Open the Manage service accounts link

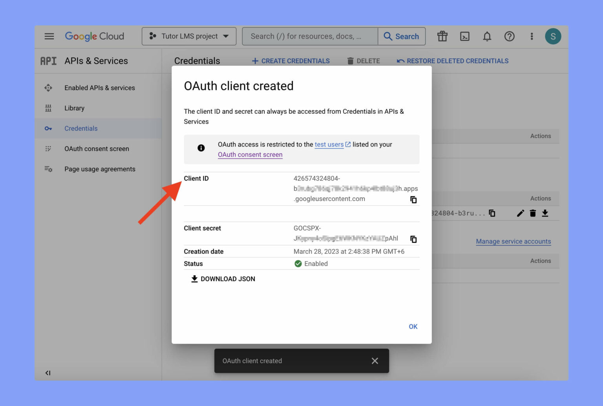click(513, 241)
